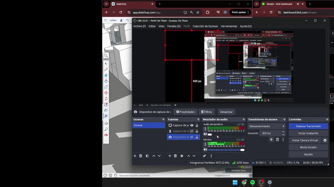Viewport: 334px width, 187px height.
Task: Open Audio del escritorio options dots
Action: (205, 129)
